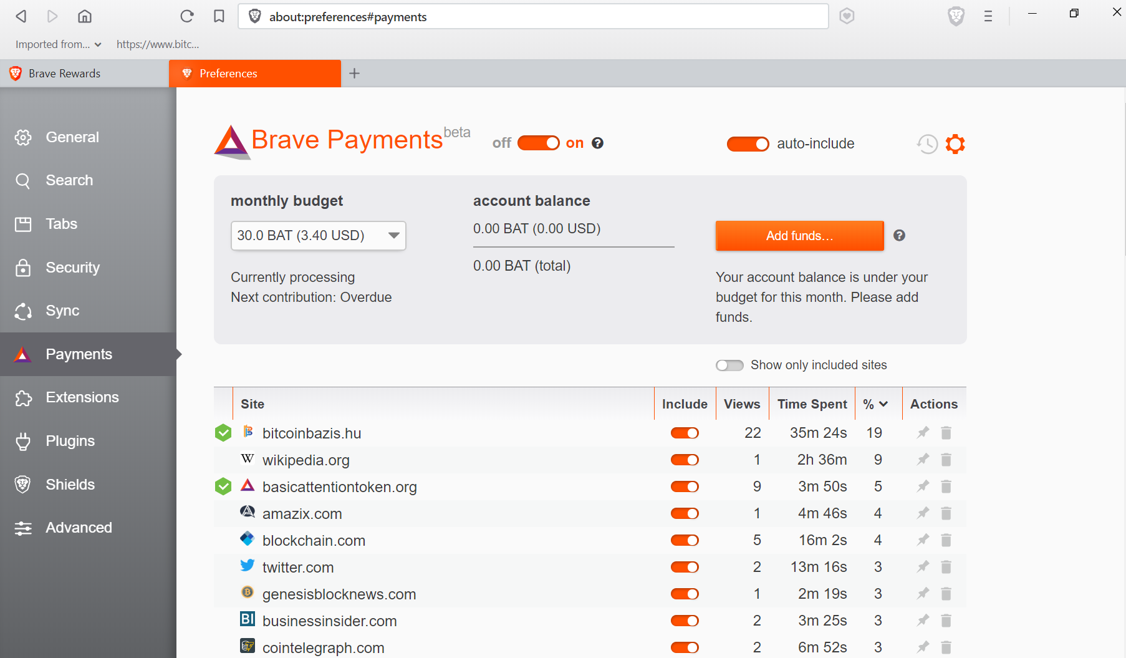Click the browser back arrow
The height and width of the screenshot is (658, 1126).
[21, 16]
